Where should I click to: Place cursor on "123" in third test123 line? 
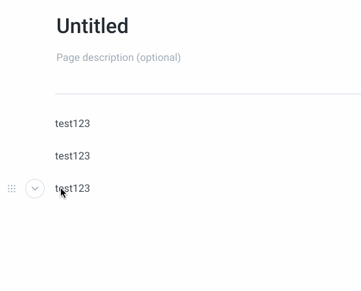[x=81, y=189]
